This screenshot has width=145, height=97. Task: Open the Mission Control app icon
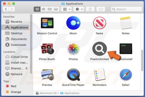click(47, 23)
